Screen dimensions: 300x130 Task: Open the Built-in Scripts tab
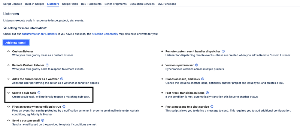(35, 4)
